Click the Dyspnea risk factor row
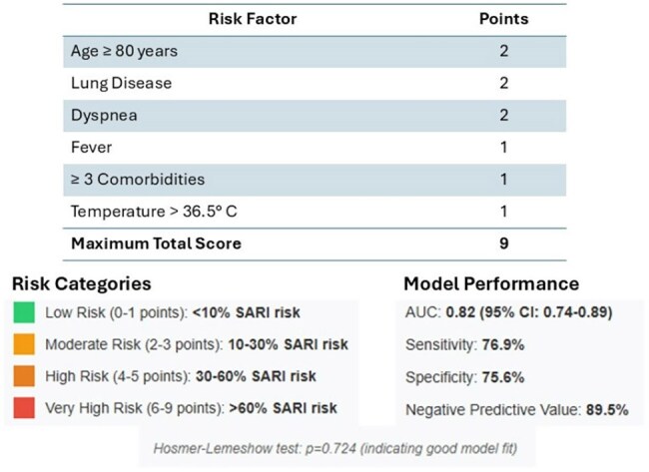The width and height of the screenshot is (649, 472). point(315,116)
